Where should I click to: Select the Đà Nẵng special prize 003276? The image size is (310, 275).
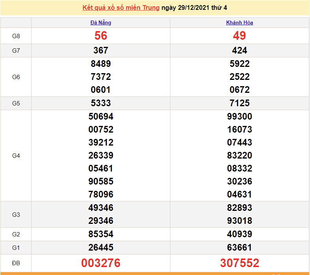point(101,263)
